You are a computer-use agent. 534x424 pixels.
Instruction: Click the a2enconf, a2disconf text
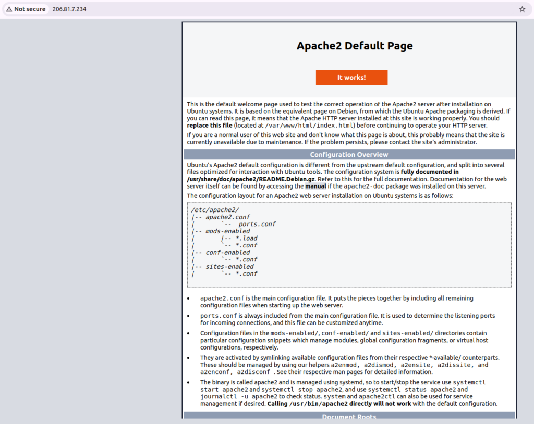click(x=235, y=372)
